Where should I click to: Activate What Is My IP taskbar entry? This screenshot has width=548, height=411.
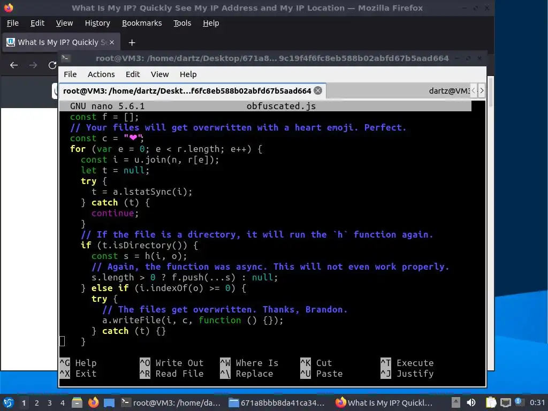384,402
